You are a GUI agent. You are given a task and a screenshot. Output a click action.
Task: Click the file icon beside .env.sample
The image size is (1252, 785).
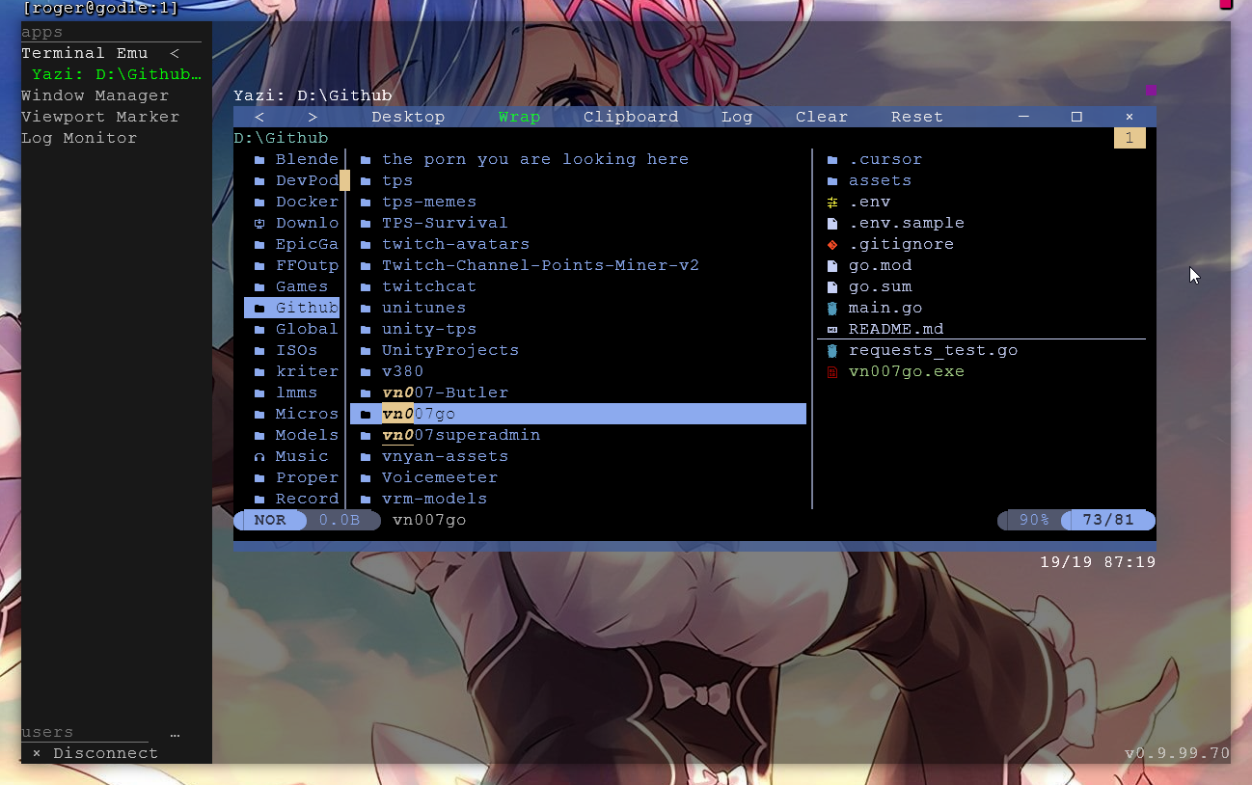pyautogui.click(x=832, y=223)
